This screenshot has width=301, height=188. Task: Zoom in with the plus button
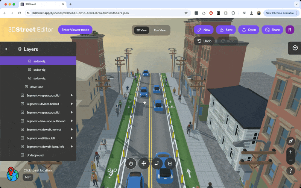click(290, 152)
